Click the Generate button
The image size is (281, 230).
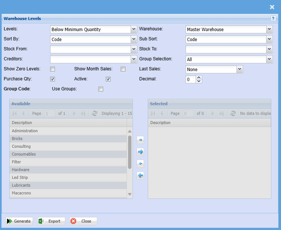pyautogui.click(x=19, y=221)
